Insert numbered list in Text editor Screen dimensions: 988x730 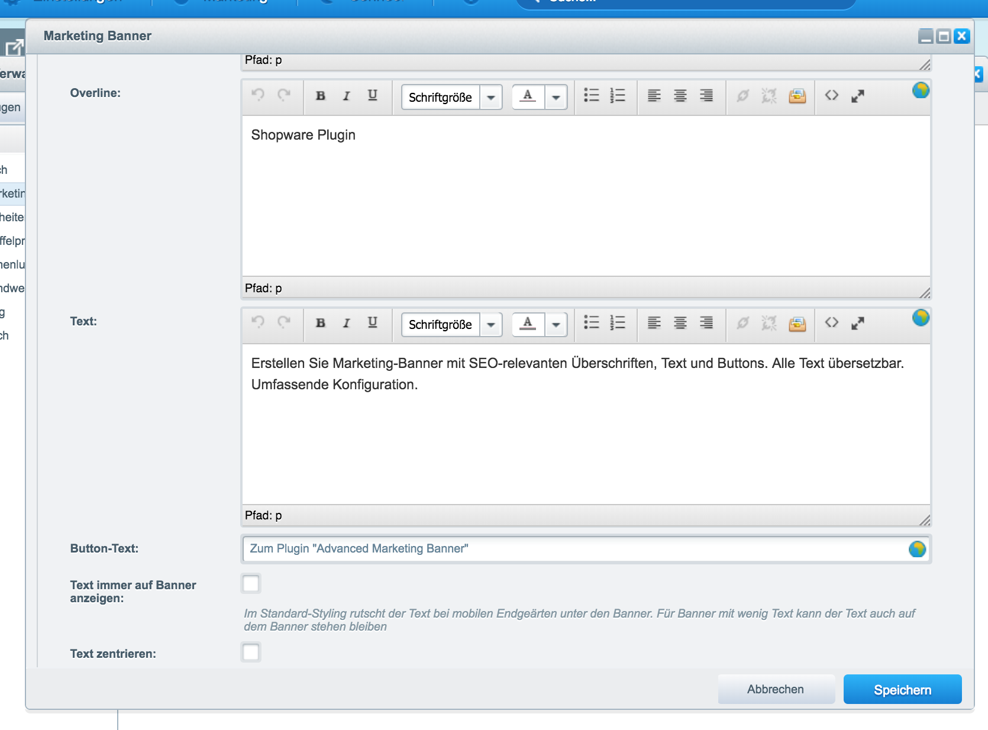pyautogui.click(x=618, y=322)
